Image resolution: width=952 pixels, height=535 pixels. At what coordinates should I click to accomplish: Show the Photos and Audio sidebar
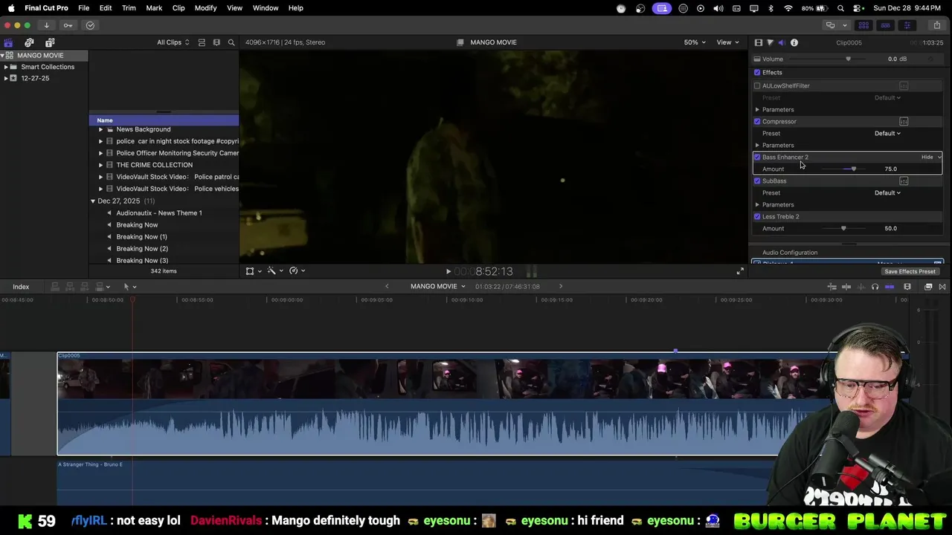click(x=29, y=42)
